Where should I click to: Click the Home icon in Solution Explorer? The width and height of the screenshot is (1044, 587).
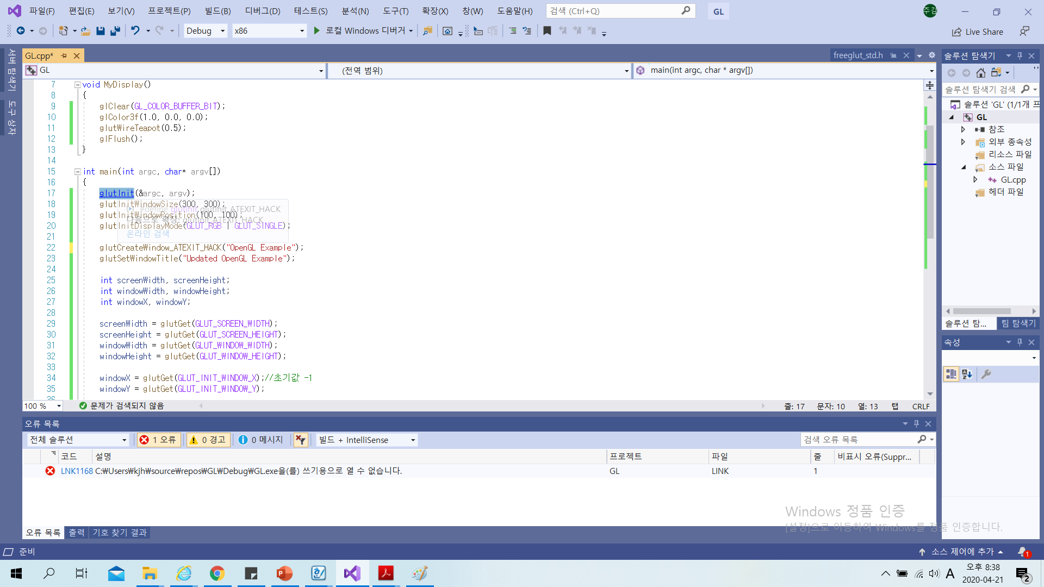(x=980, y=73)
